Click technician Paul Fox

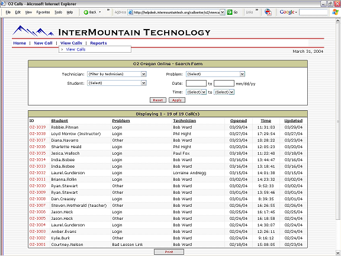point(181,153)
